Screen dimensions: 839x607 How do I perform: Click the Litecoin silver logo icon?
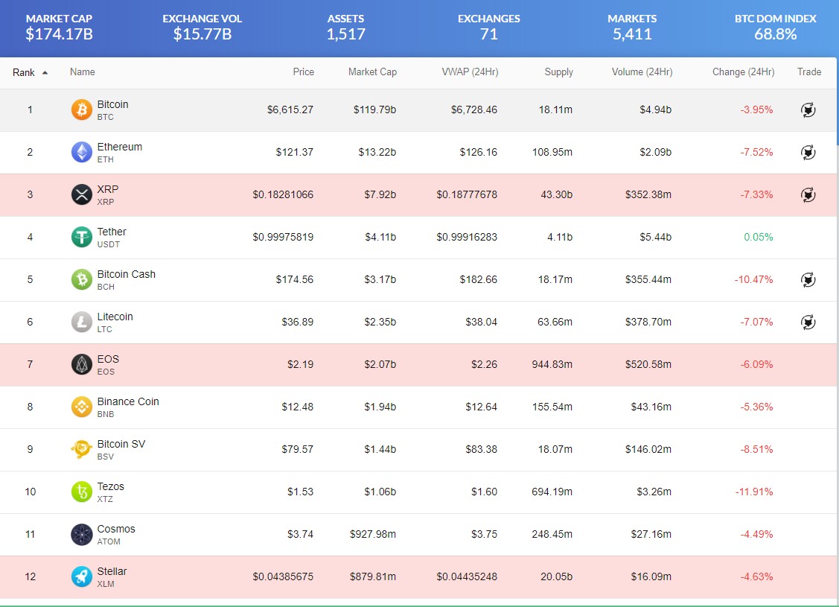point(82,322)
